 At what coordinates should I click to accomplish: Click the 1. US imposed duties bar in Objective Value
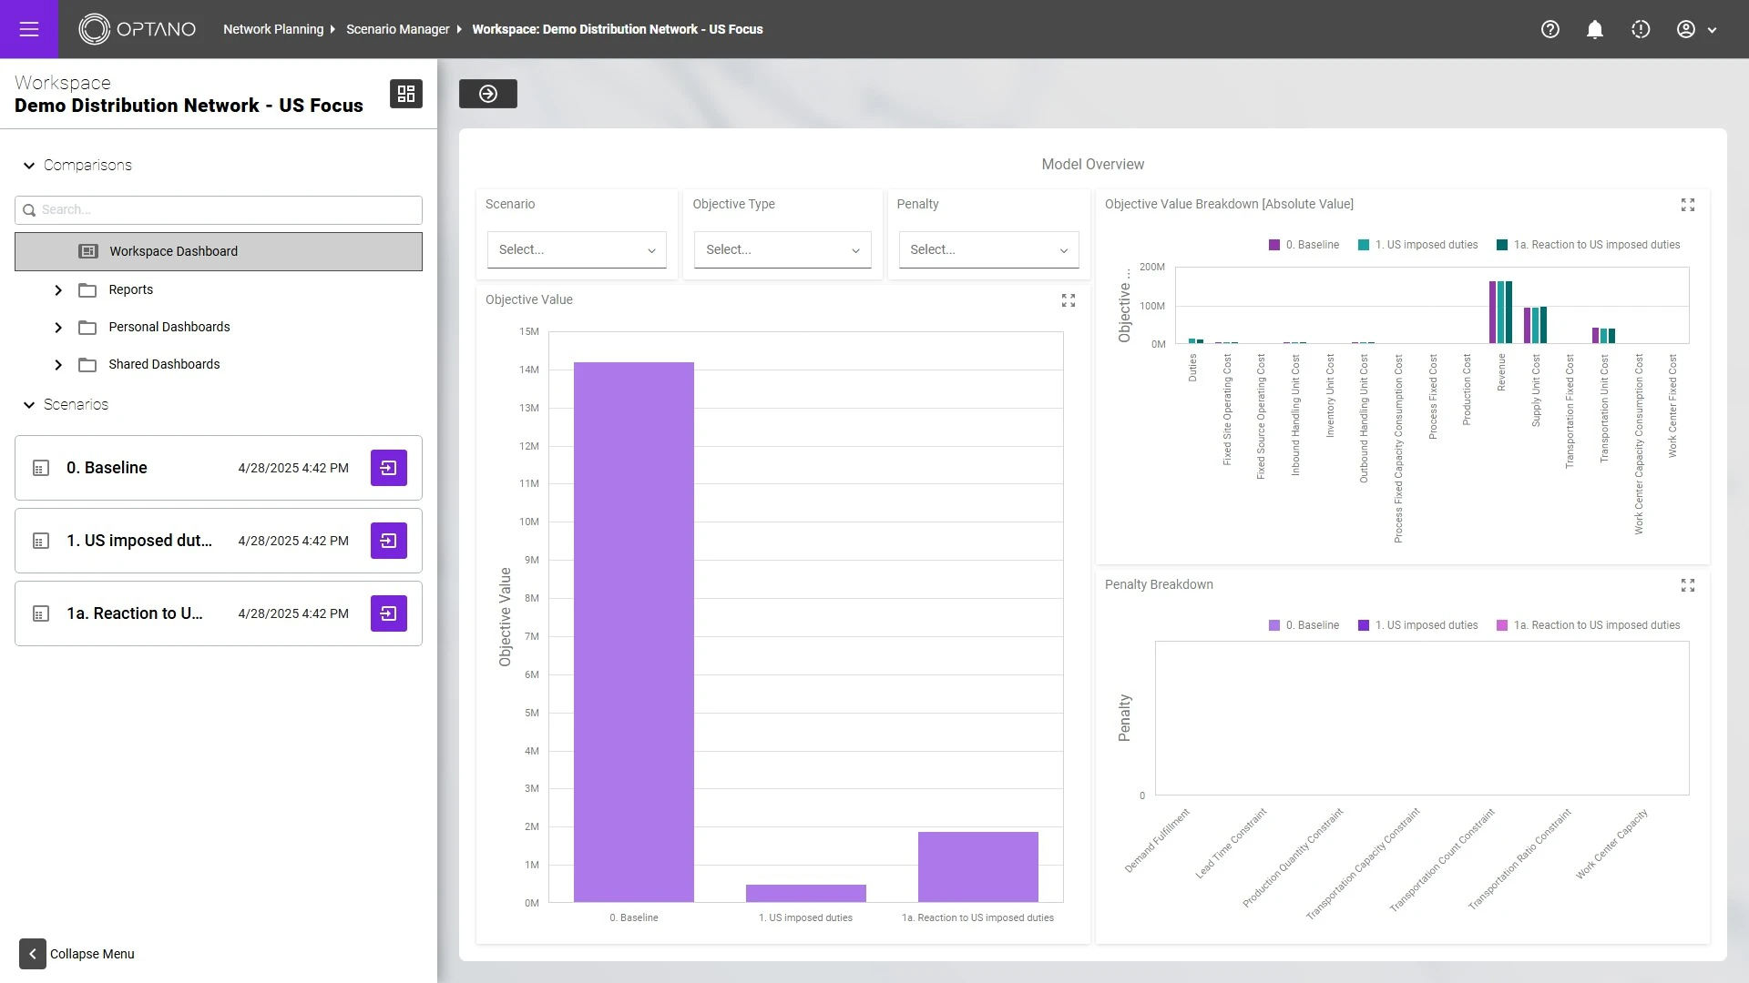coord(806,894)
